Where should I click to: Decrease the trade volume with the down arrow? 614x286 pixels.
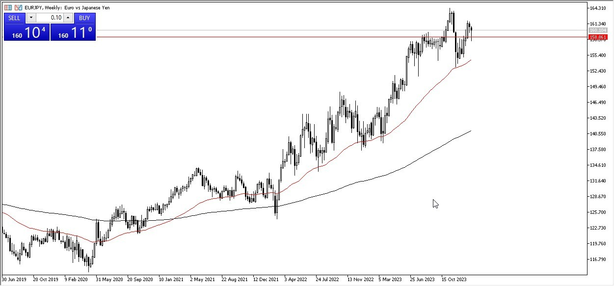[x=31, y=18]
